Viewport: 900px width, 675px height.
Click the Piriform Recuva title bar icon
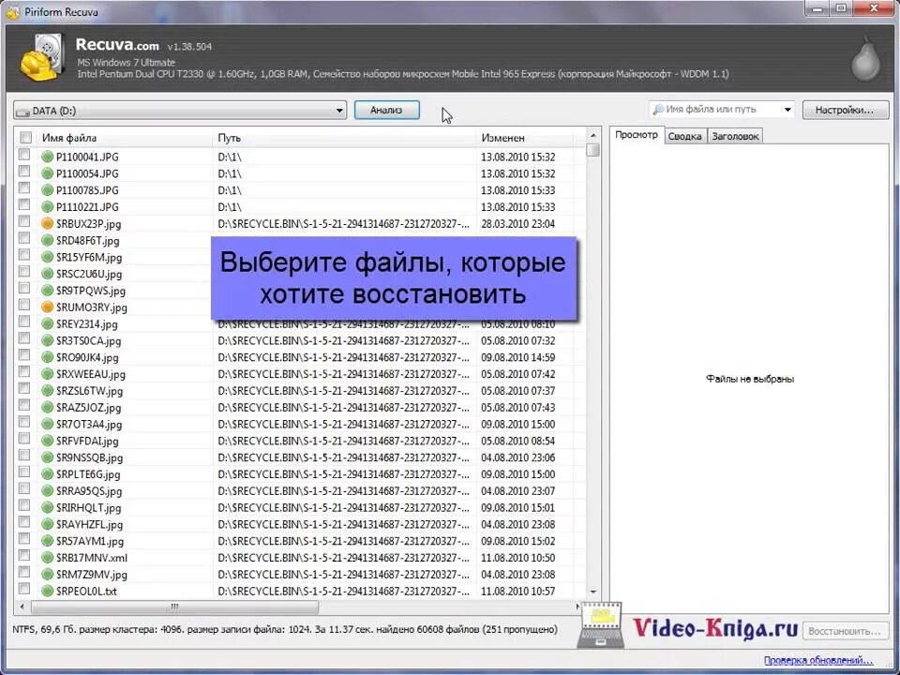[x=12, y=12]
